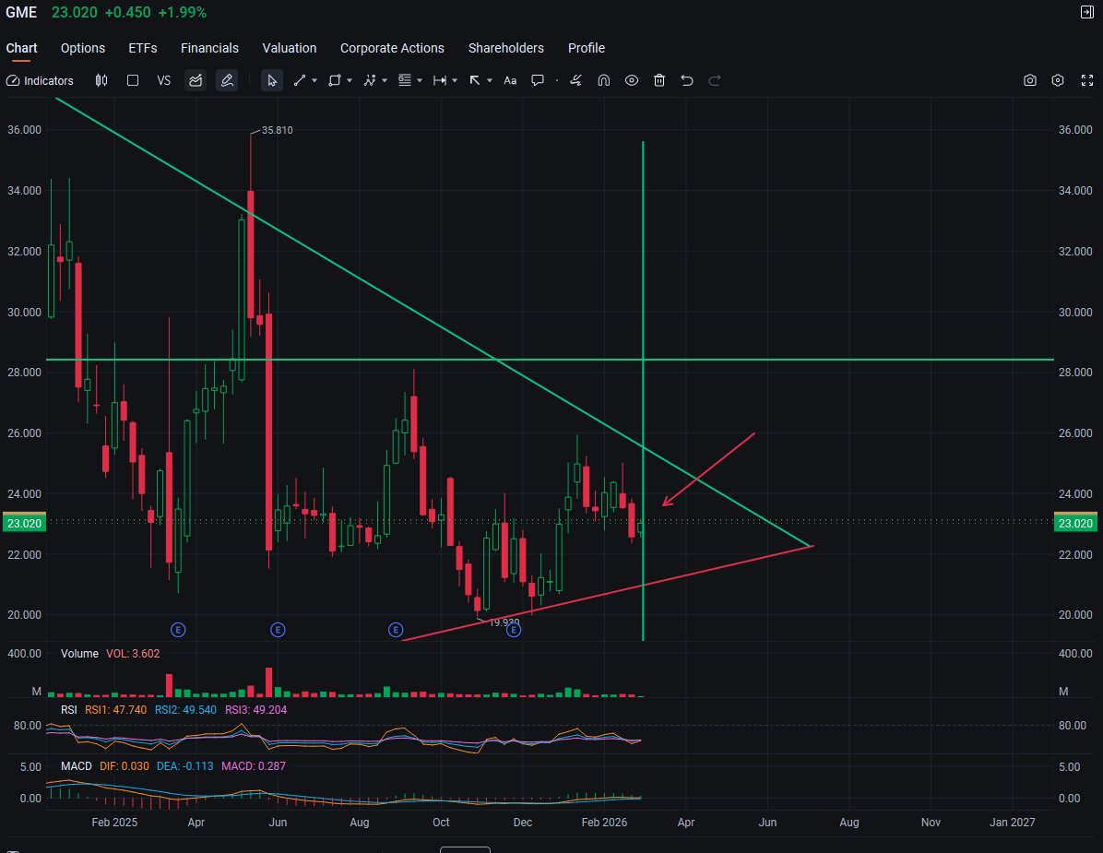Click the earnings marker near Jun
This screenshot has height=853, width=1103.
(x=278, y=630)
